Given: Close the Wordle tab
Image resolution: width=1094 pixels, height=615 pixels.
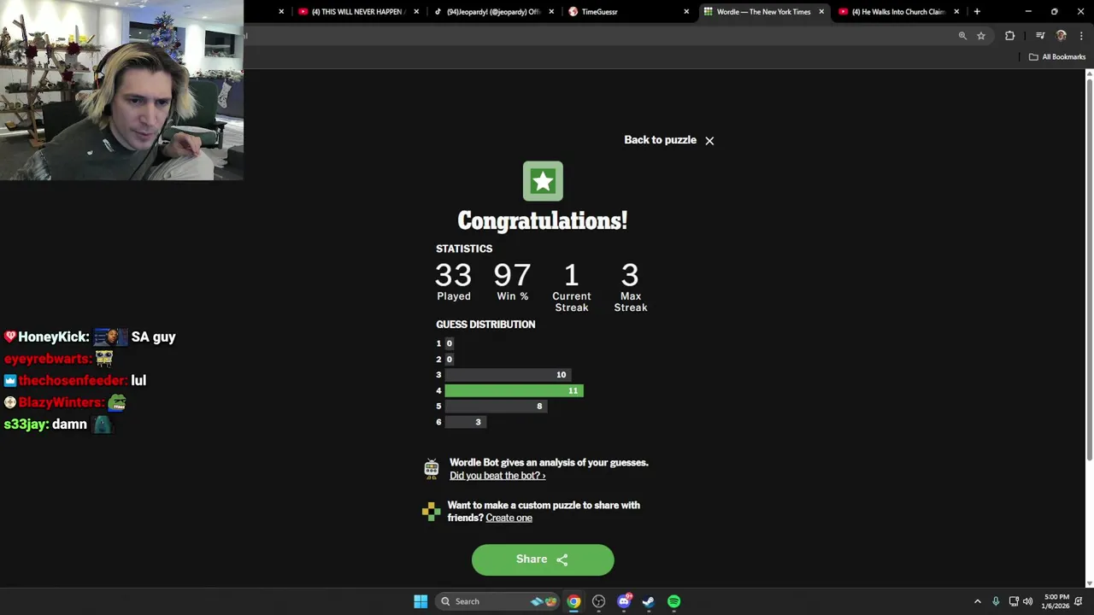Looking at the screenshot, I should 821,12.
